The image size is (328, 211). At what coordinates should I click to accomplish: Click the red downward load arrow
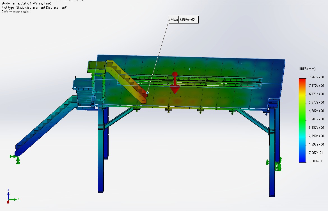click(x=175, y=87)
